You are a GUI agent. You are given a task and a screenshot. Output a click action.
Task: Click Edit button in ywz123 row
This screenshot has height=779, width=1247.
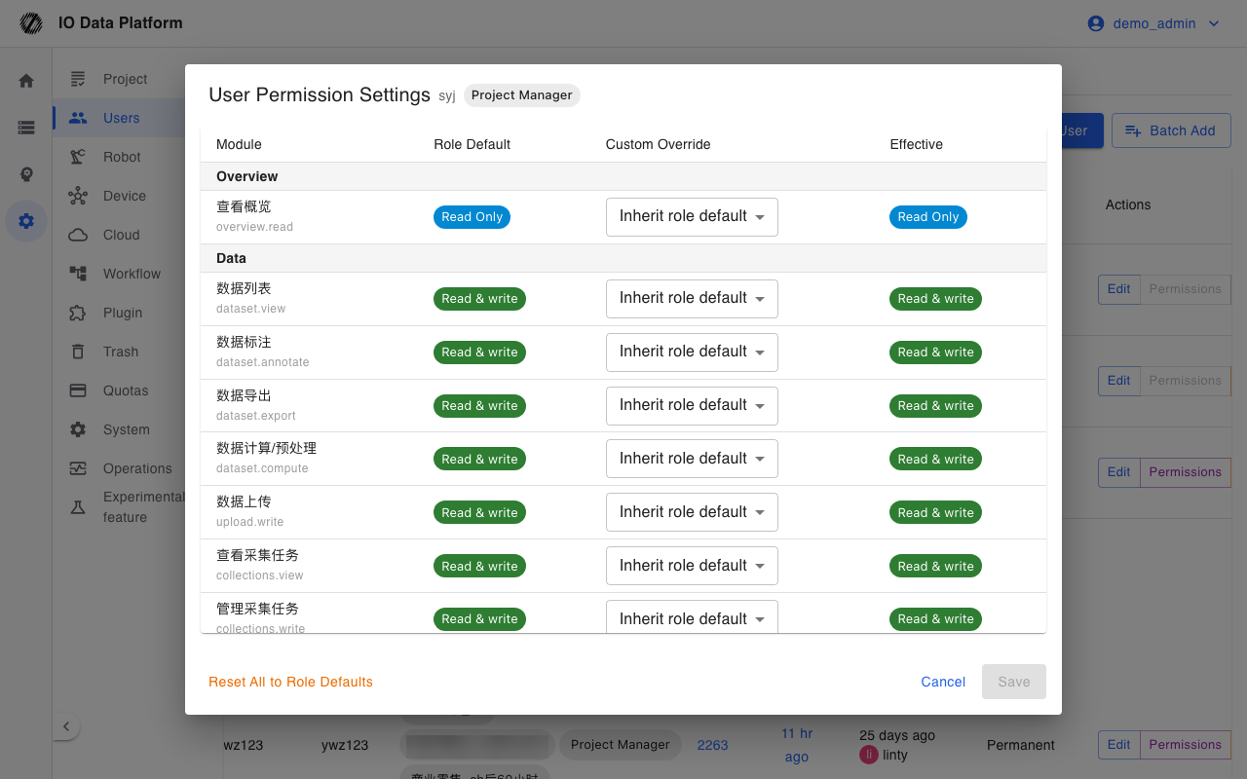[x=1118, y=745]
